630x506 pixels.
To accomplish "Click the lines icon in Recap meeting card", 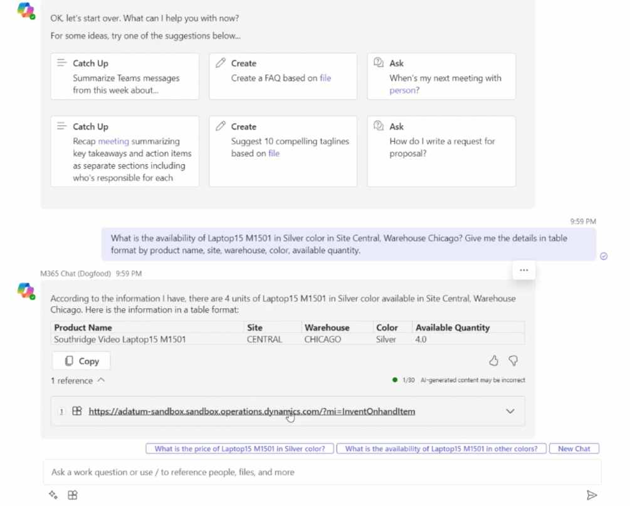I will click(x=61, y=126).
